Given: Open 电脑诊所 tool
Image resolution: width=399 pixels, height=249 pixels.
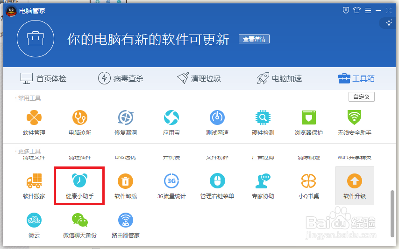Looking at the screenshot, I should tap(80, 123).
